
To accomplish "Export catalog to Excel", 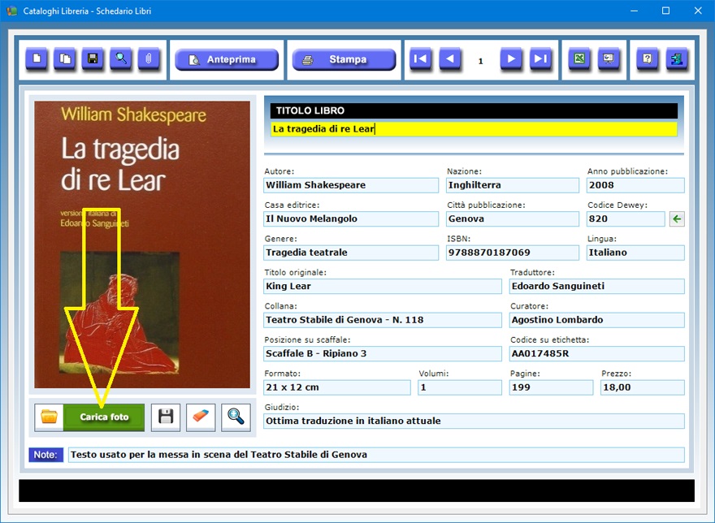I will [579, 59].
